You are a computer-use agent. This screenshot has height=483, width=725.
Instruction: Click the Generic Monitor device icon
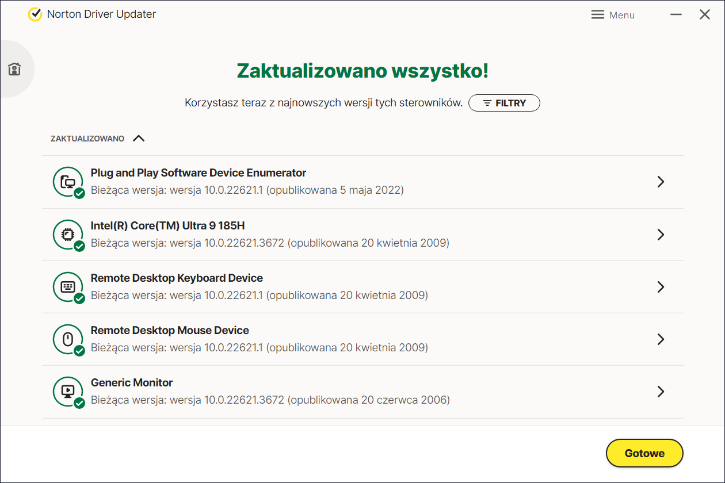click(x=68, y=392)
